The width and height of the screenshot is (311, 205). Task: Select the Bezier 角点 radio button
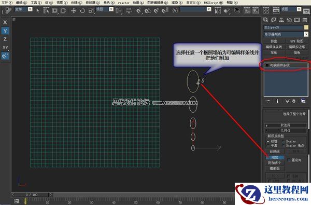click(283, 146)
